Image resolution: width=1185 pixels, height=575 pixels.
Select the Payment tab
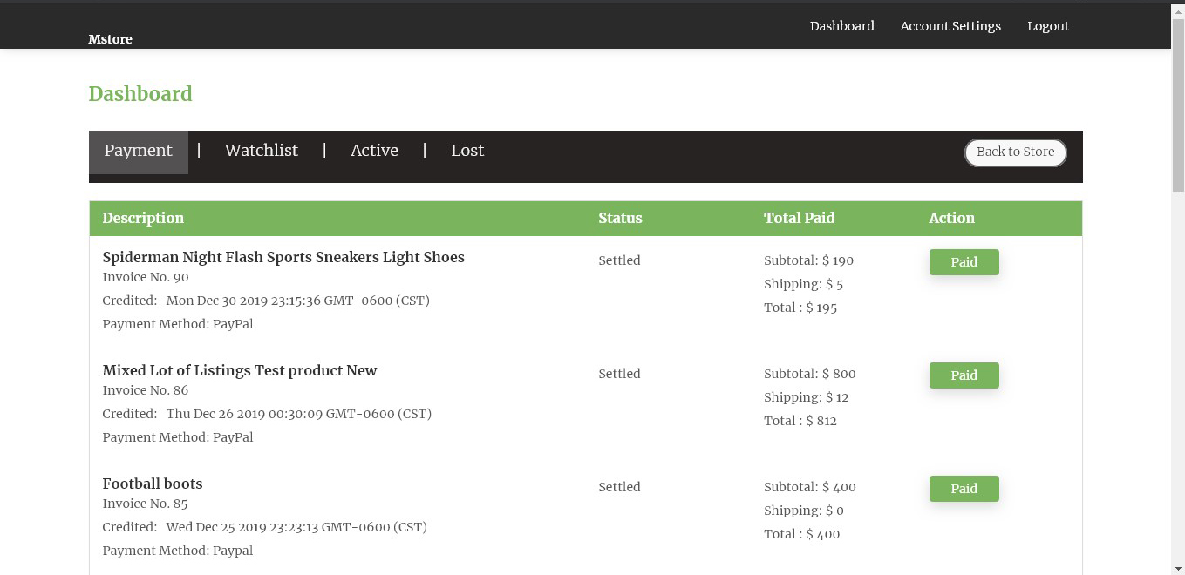pyautogui.click(x=139, y=152)
